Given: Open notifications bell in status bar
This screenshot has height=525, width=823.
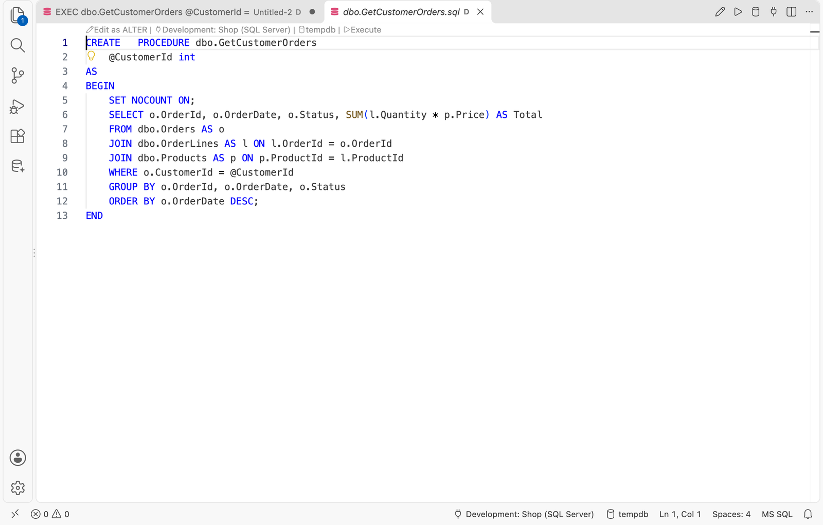Looking at the screenshot, I should (x=808, y=514).
